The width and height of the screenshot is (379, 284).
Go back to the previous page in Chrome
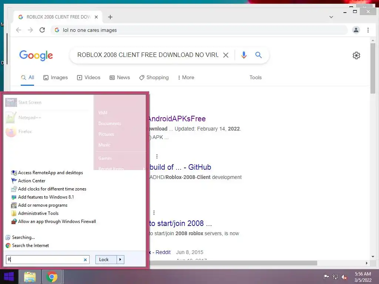click(19, 30)
